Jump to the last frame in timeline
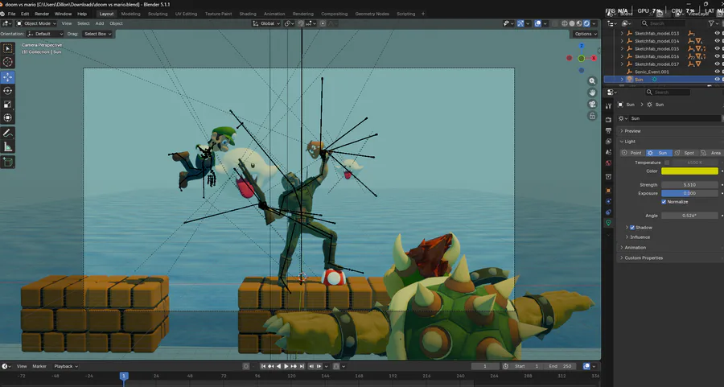 point(302,366)
